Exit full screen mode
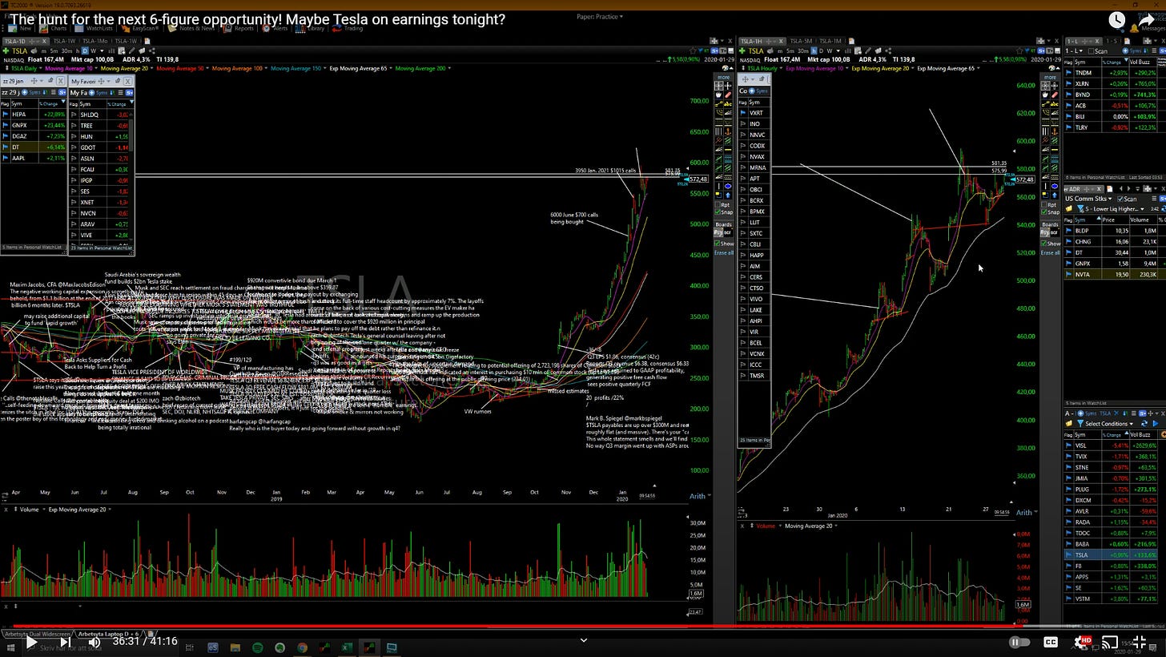 click(x=1140, y=642)
